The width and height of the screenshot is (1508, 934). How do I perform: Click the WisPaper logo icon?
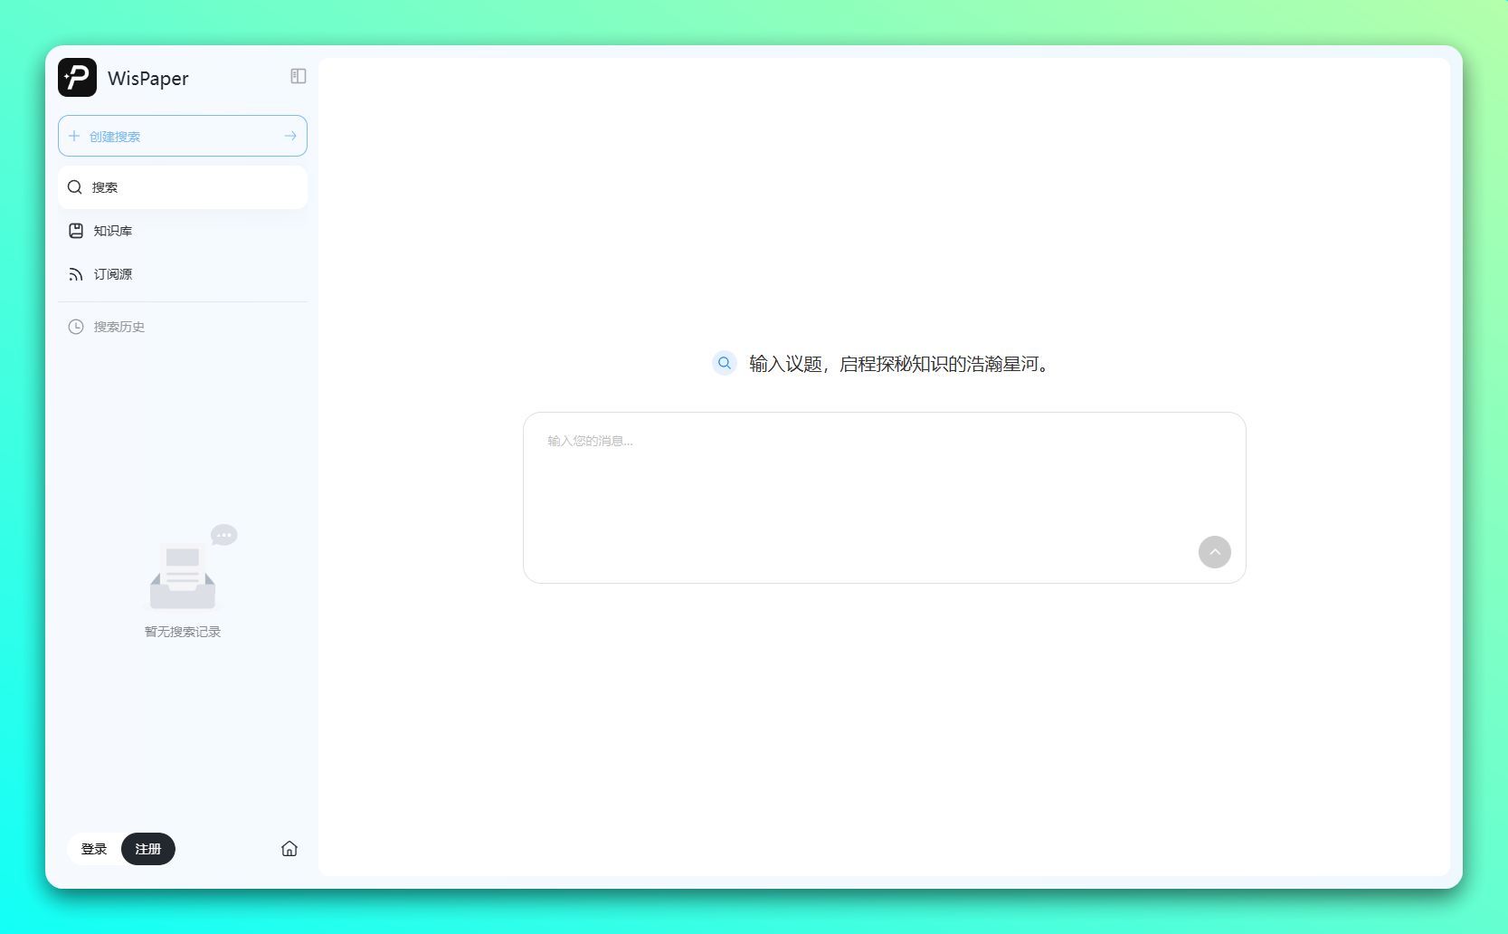click(x=77, y=78)
